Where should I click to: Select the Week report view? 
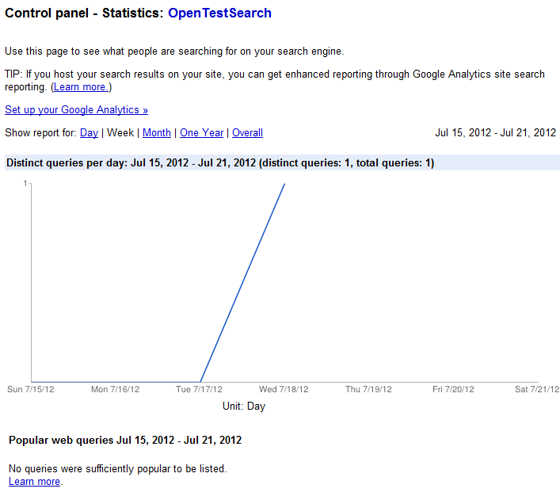click(120, 132)
